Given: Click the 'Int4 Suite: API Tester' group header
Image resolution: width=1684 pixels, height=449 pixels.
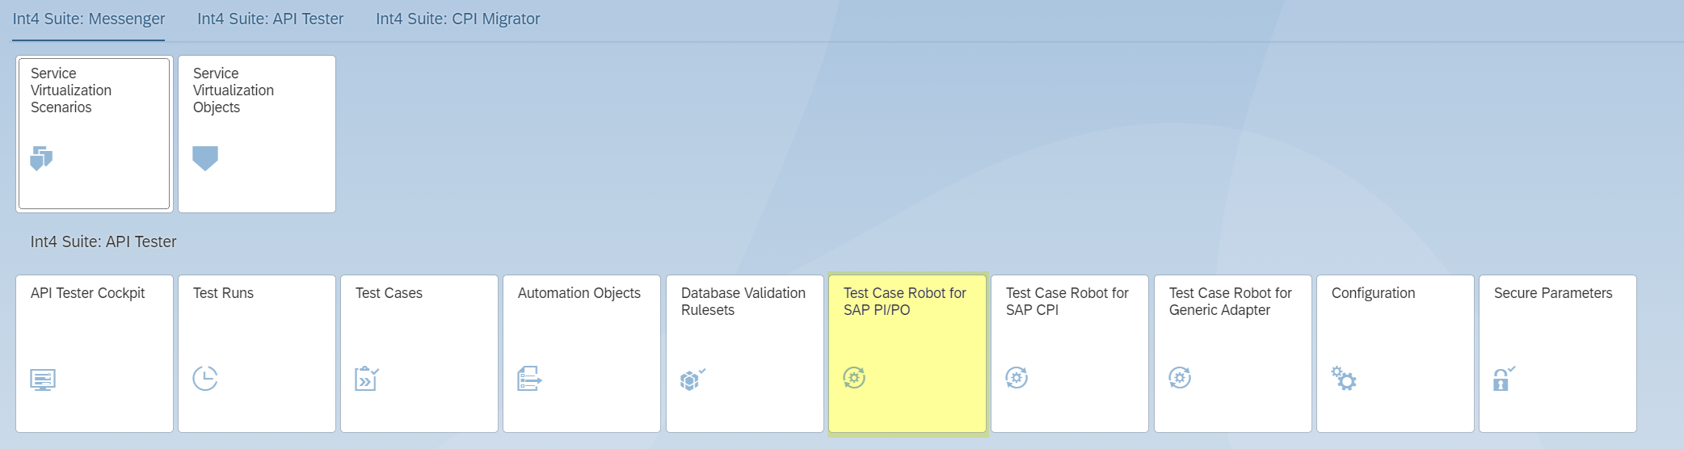Looking at the screenshot, I should pos(103,241).
